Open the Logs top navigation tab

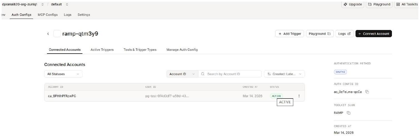(68, 15)
